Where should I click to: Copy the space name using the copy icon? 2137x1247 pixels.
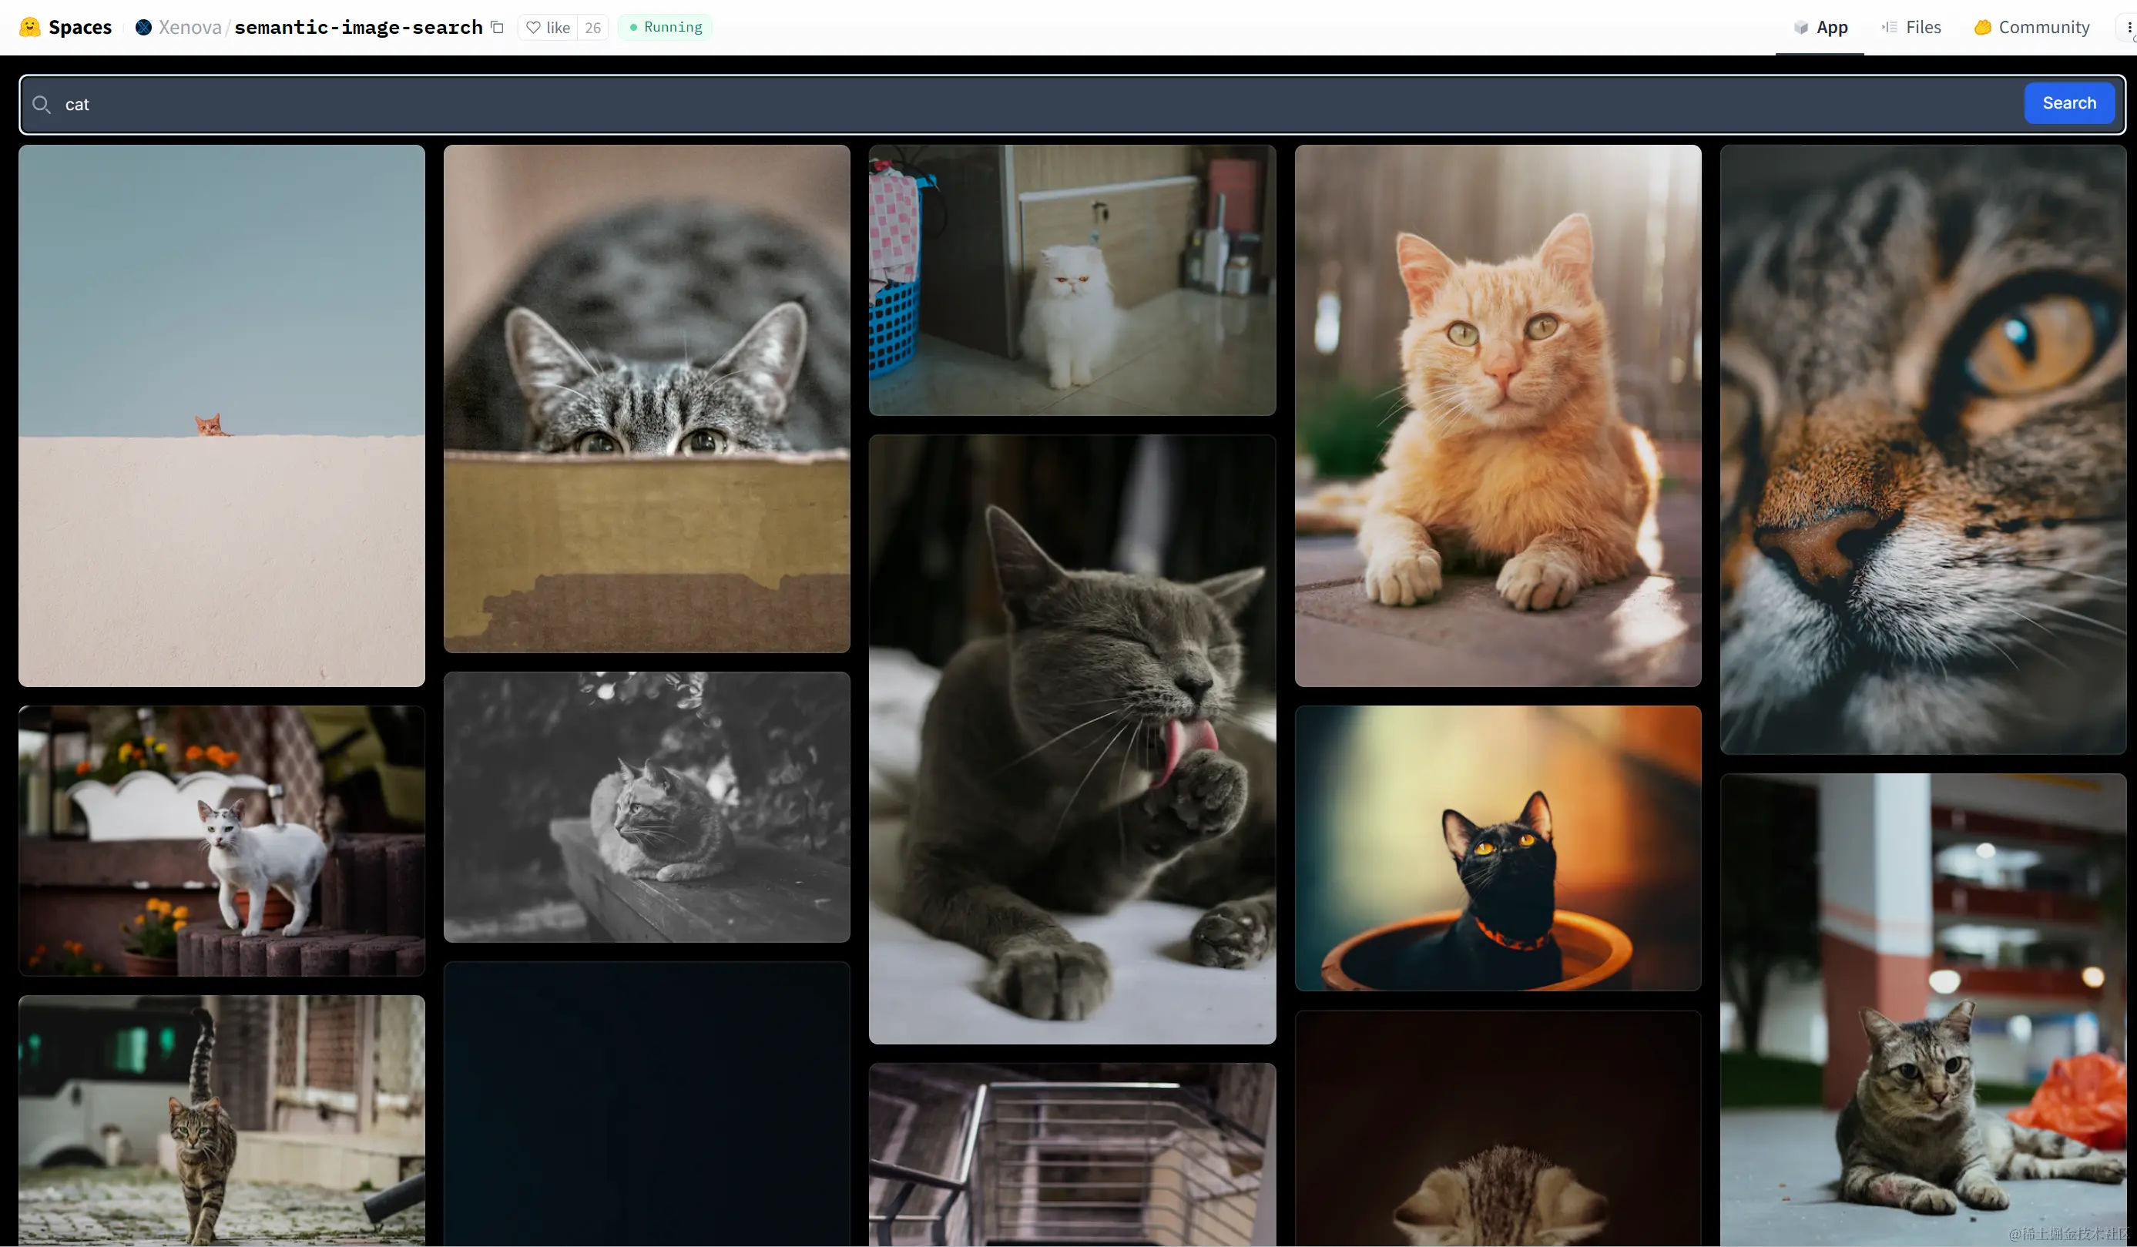498,27
